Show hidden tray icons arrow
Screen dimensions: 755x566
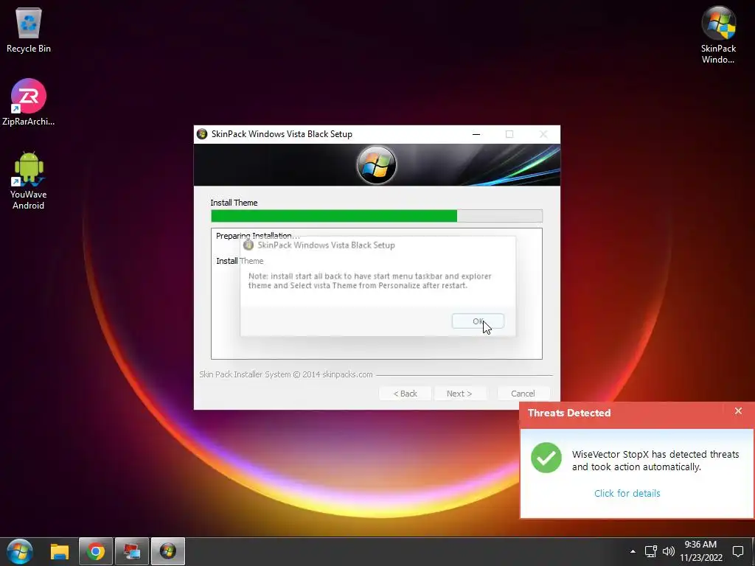point(633,551)
